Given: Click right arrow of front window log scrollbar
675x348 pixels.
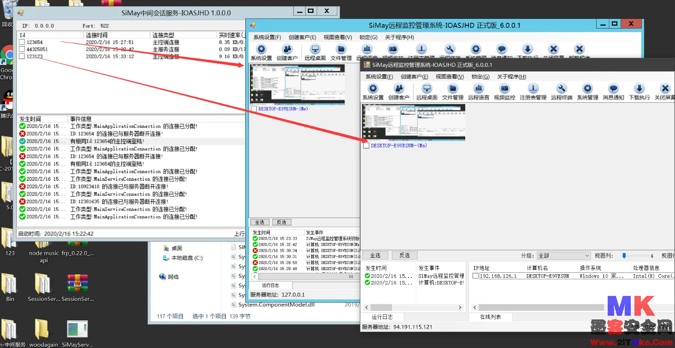Looking at the screenshot, I should 460,307.
